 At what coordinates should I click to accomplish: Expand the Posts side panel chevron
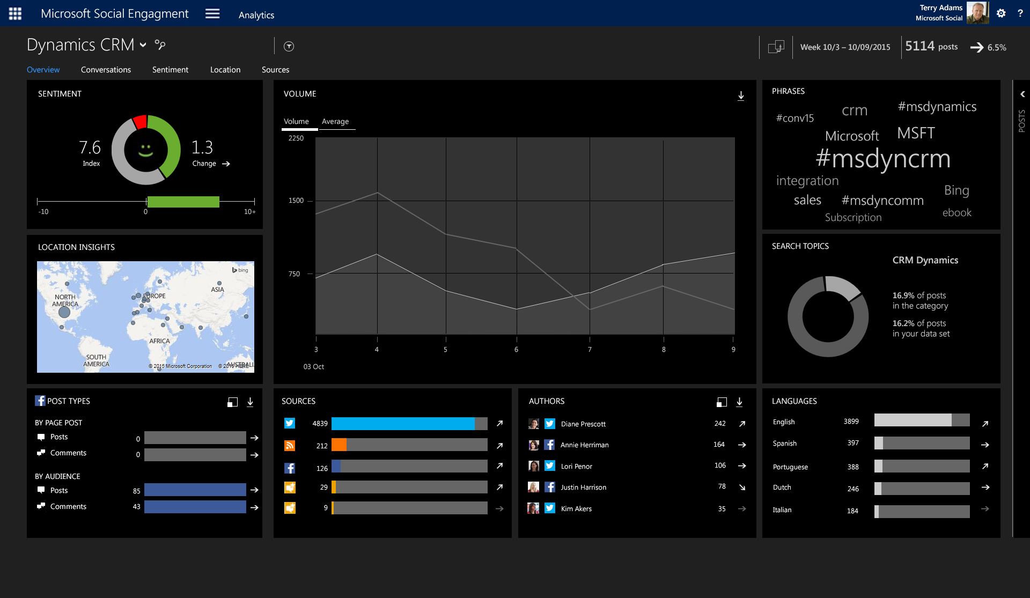[1022, 94]
